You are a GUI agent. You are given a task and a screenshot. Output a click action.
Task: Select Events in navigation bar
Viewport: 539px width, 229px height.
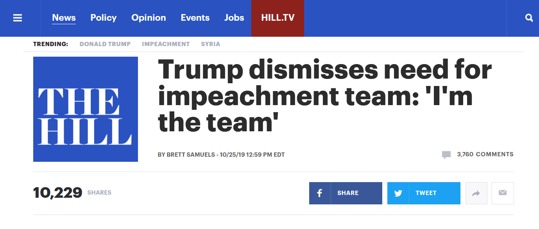pos(195,18)
